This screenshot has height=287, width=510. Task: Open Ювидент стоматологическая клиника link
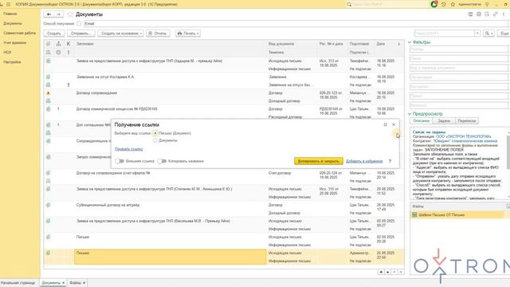[x=465, y=141]
